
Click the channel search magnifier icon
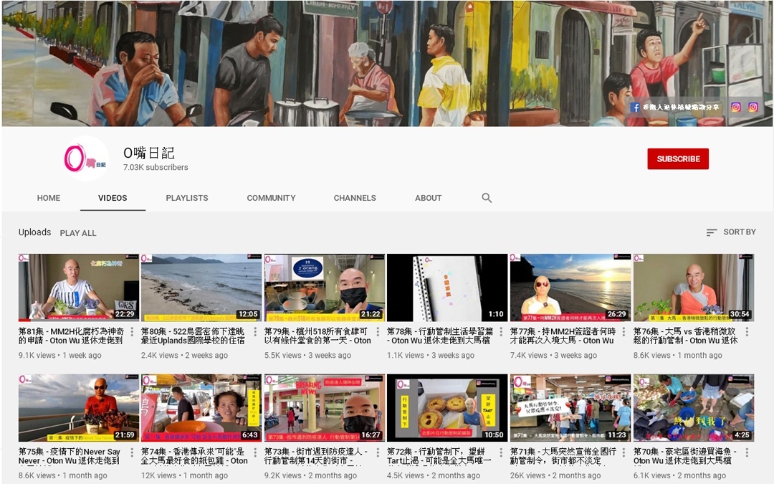(487, 198)
